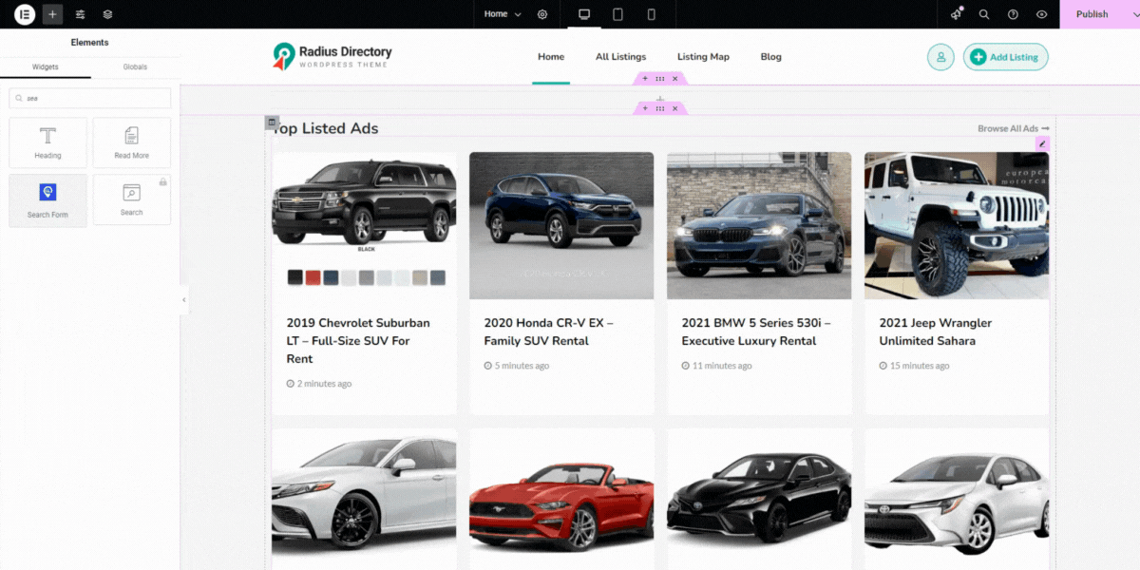Switch to the Globals tab
The height and width of the screenshot is (570, 1140).
(135, 67)
